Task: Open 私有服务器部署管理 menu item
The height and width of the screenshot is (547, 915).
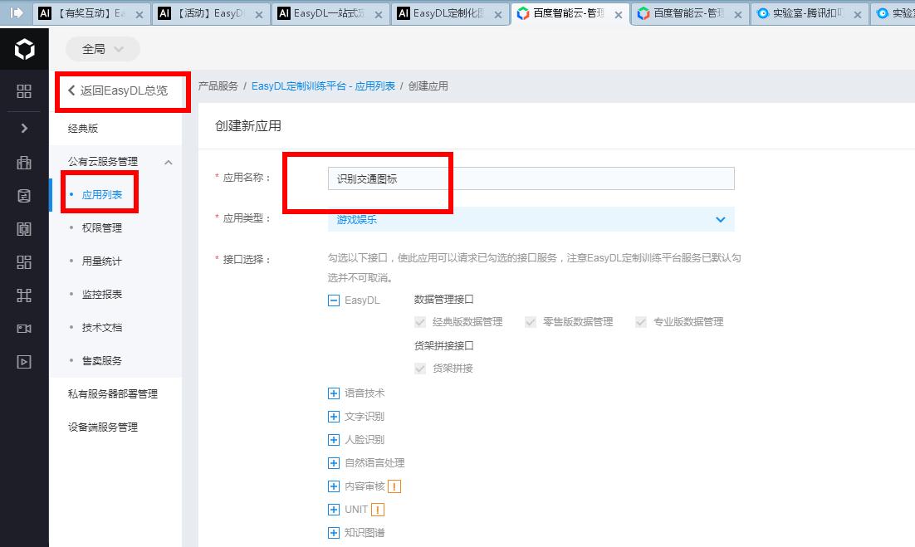Action: 113,394
